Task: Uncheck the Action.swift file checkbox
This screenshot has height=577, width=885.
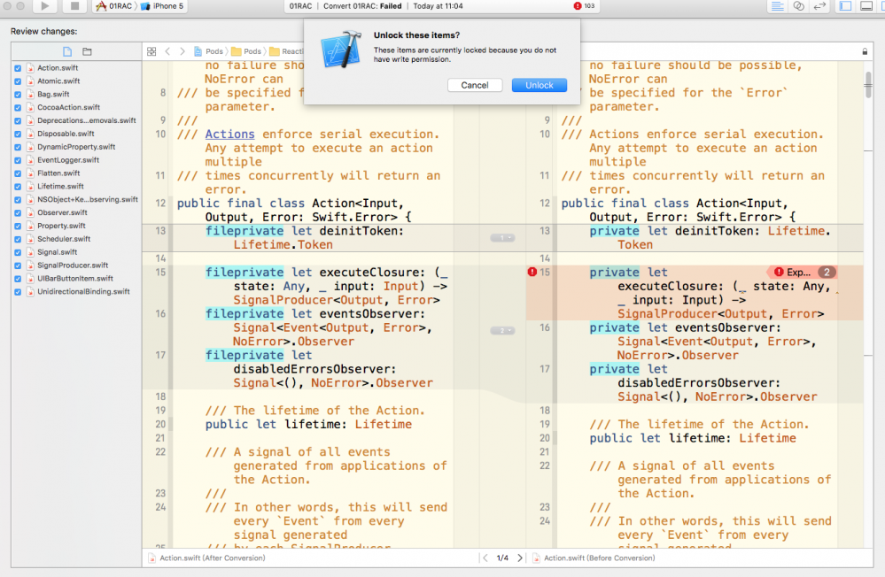Action: pyautogui.click(x=19, y=67)
